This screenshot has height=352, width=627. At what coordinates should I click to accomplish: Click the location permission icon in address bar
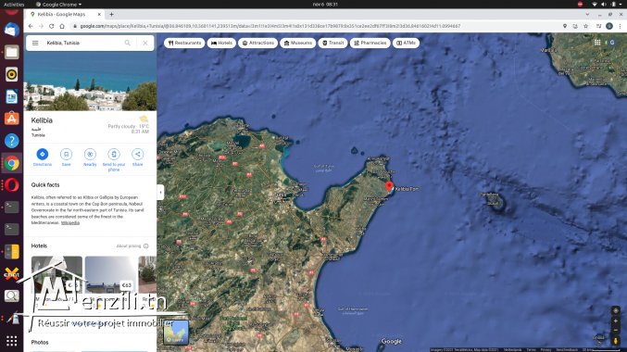click(565, 26)
